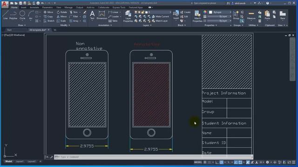Select the Dimension tool
298x167 pixels.
pos(102,15)
